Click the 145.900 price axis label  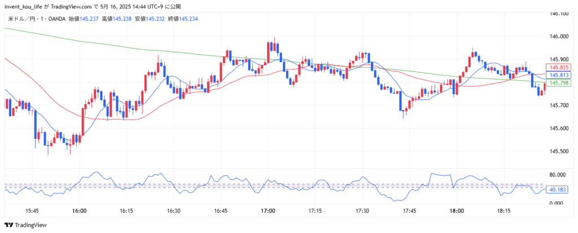click(559, 59)
